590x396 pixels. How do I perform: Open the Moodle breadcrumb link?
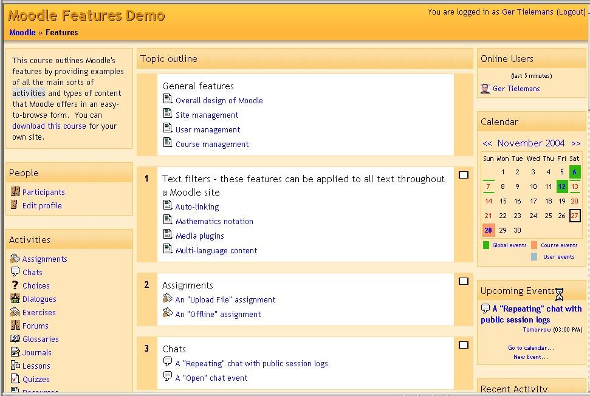(x=22, y=32)
